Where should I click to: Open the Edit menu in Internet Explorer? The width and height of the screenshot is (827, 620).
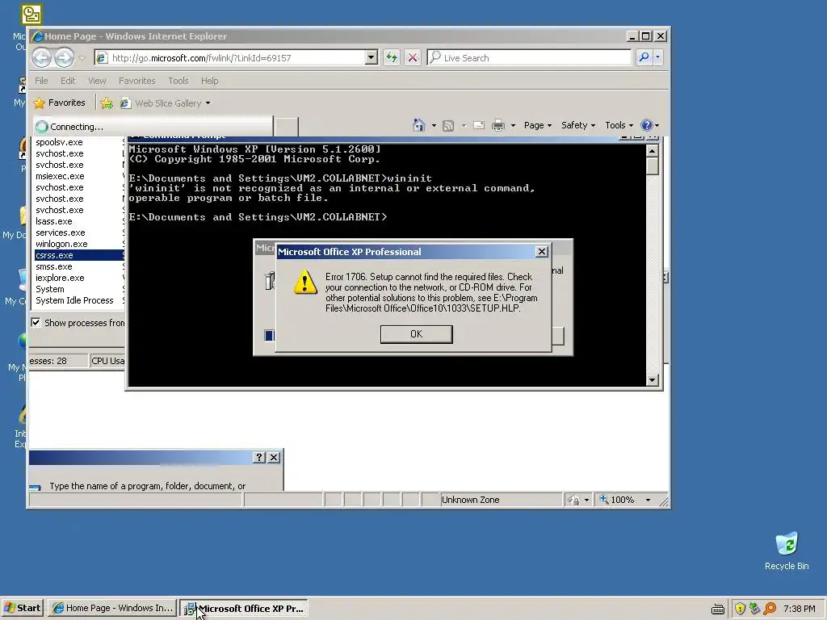coord(68,81)
